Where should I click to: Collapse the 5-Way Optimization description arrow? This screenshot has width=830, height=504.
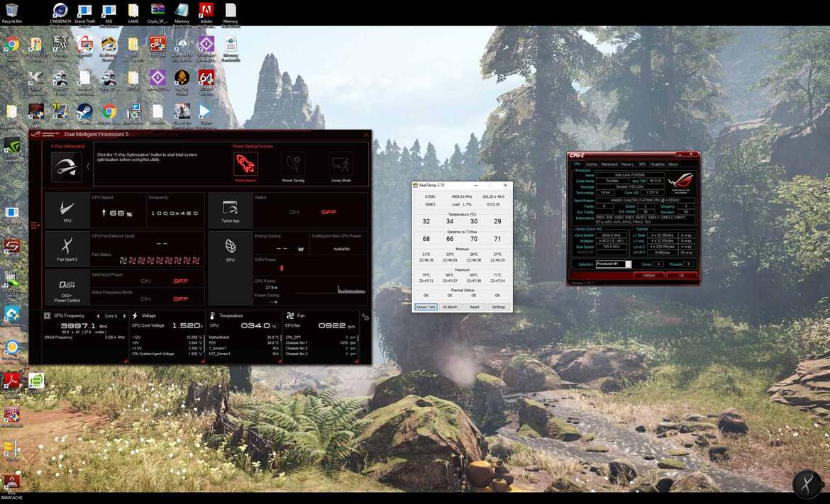click(x=88, y=167)
